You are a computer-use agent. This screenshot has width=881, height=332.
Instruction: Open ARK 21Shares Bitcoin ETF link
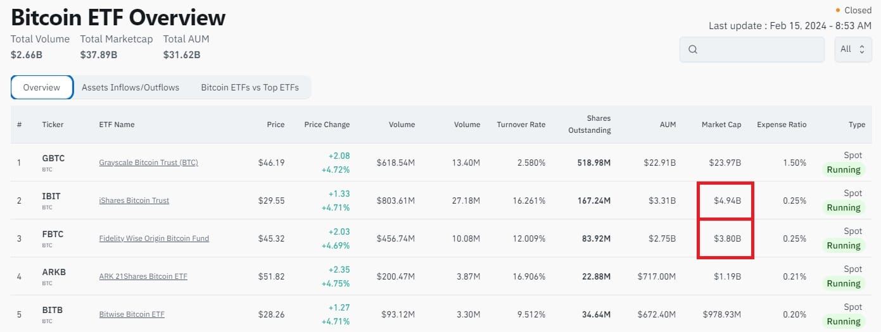click(x=143, y=276)
